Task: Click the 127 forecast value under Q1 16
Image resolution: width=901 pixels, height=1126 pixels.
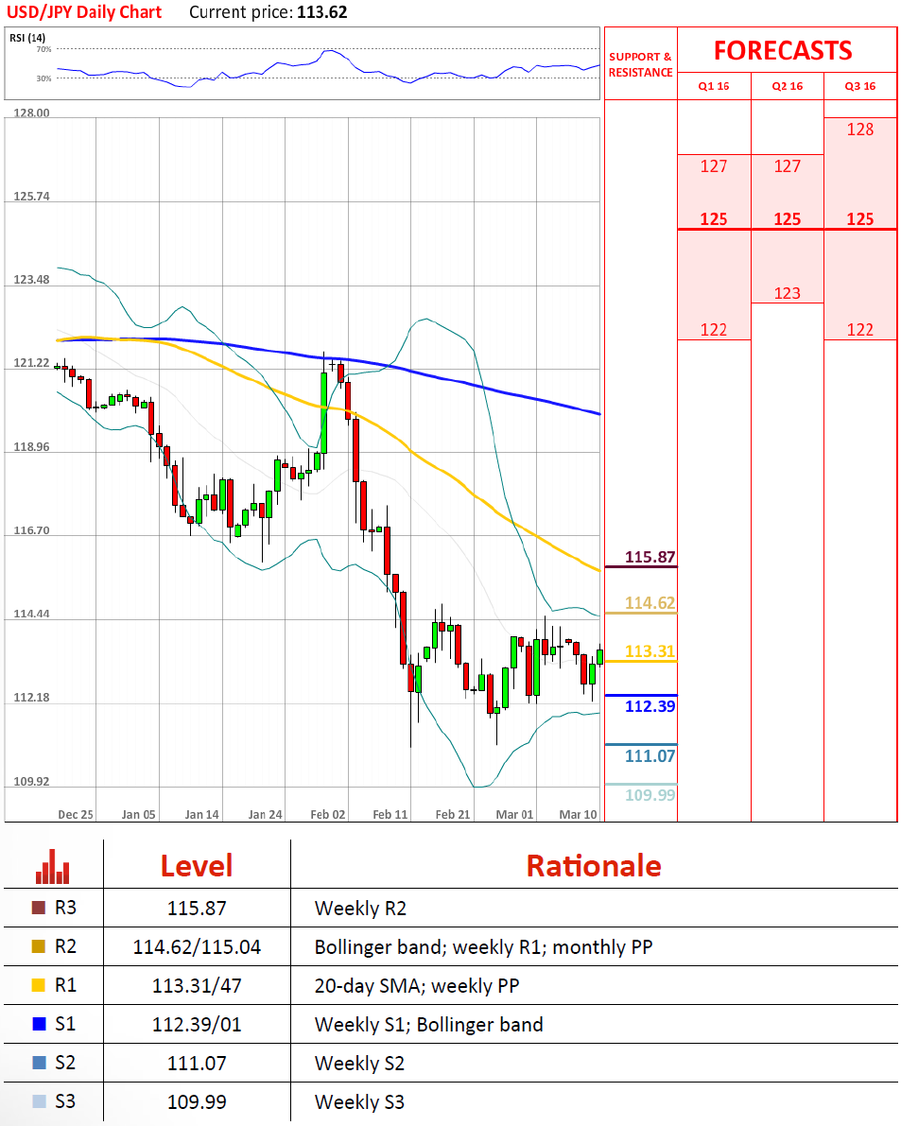Action: point(714,165)
